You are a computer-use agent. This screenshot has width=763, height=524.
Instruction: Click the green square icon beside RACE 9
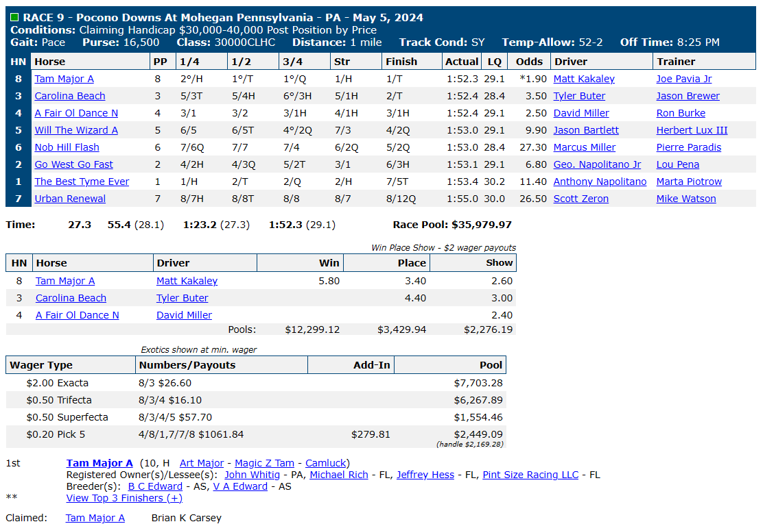(14, 18)
